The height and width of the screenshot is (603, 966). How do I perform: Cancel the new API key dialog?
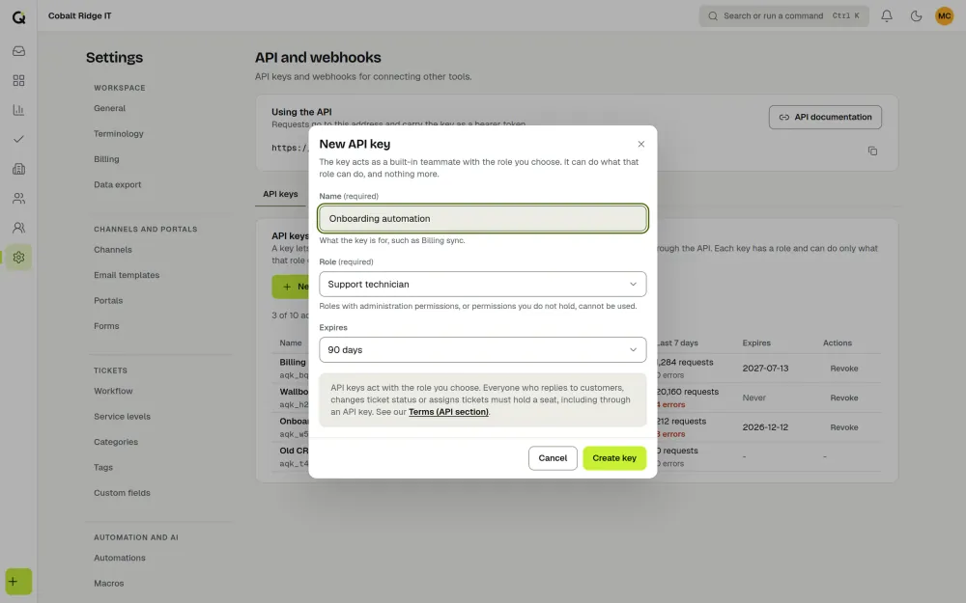(553, 457)
